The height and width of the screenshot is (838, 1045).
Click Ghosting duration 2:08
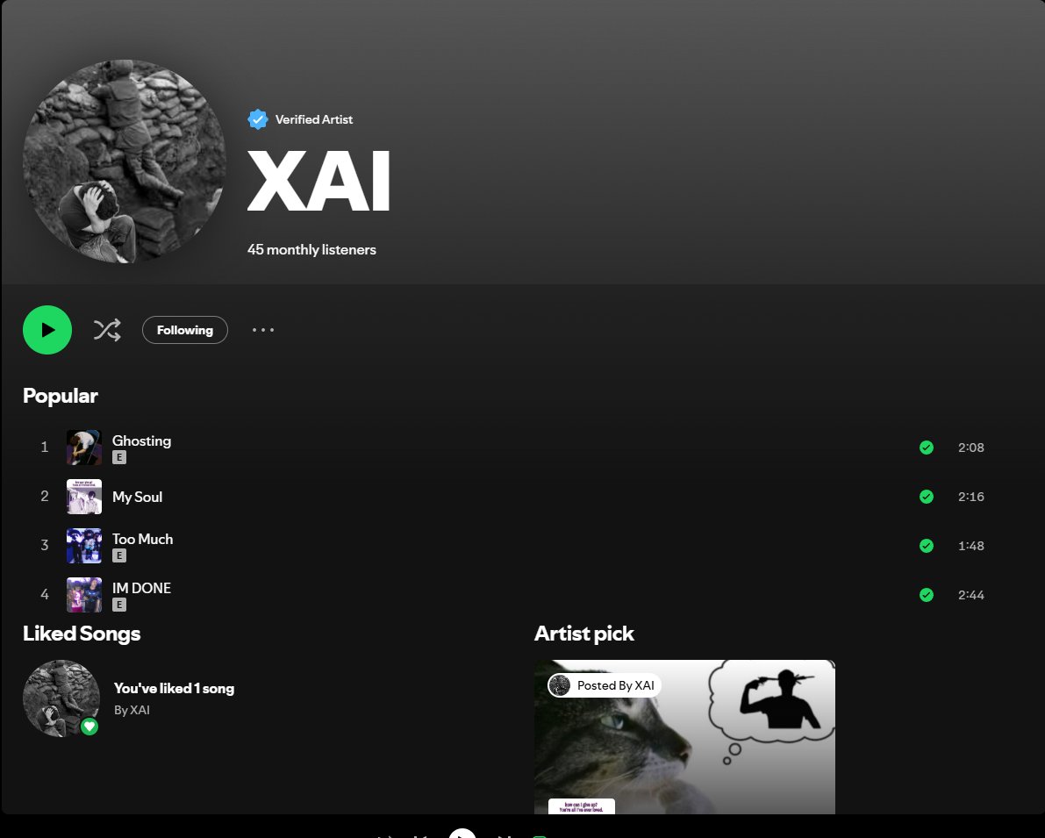click(x=971, y=448)
